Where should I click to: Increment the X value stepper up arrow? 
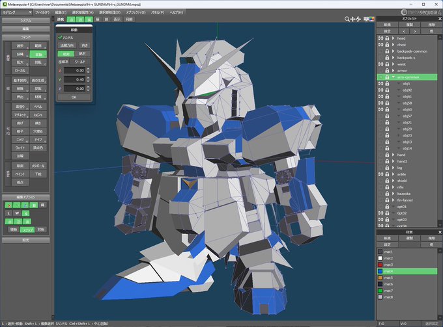tap(88, 69)
